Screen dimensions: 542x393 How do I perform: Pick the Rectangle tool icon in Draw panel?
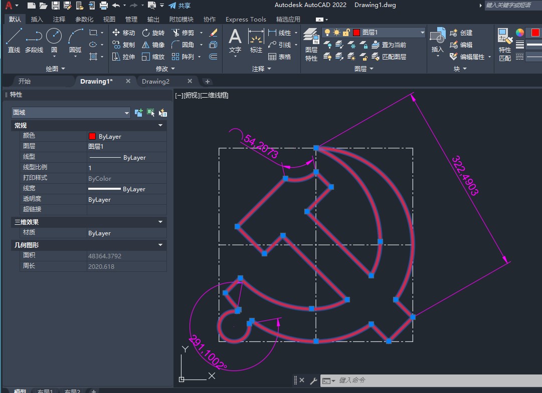point(93,33)
